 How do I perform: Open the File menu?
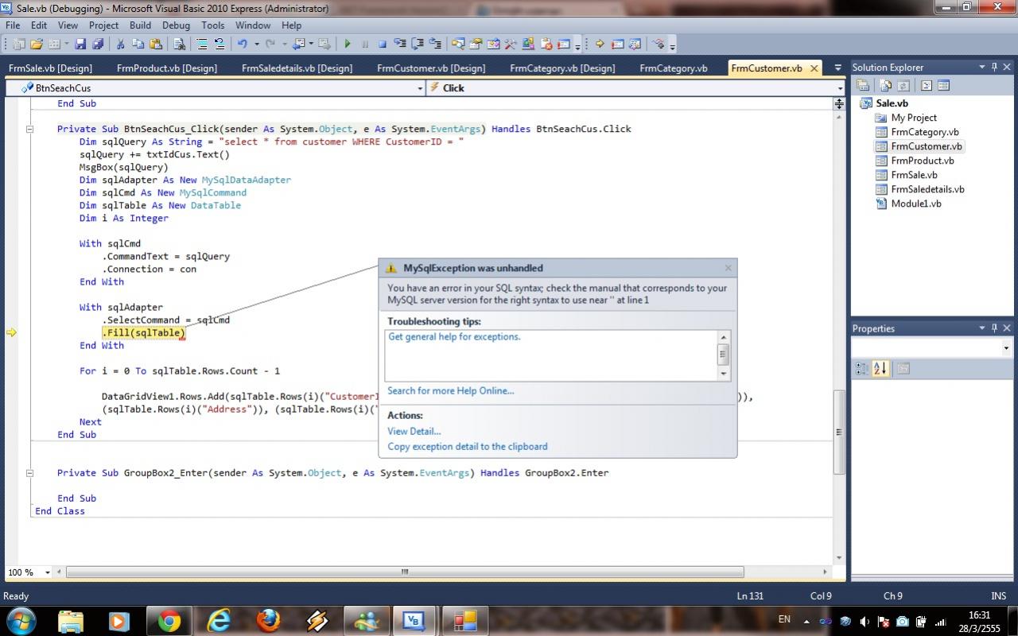[13, 25]
